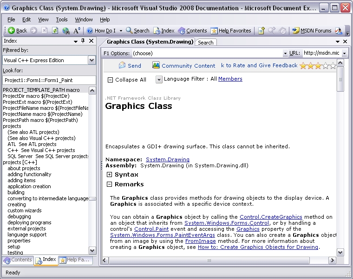The width and height of the screenshot is (353, 279).
Task: Follow the Control.CreateGraphics link
Action: (x=271, y=217)
